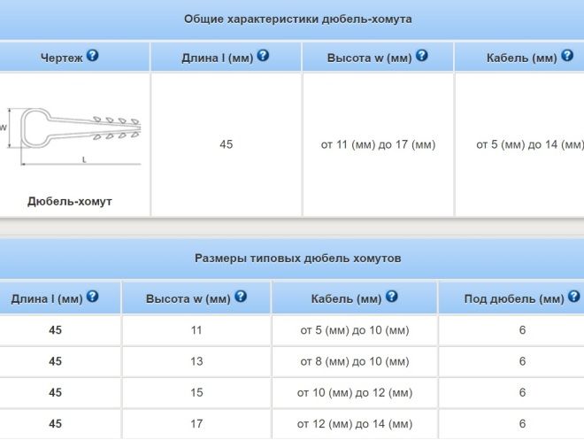Click the help icon next to Чертеж
This screenshot has width=584, height=440.
[93, 56]
